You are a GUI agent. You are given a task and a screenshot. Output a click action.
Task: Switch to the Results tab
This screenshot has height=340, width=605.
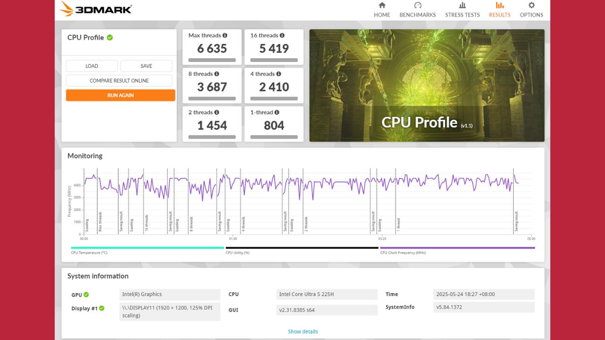pos(500,10)
